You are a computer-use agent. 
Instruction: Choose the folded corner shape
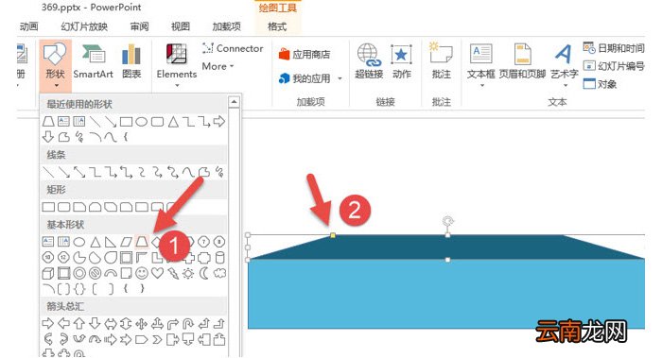click(126, 273)
